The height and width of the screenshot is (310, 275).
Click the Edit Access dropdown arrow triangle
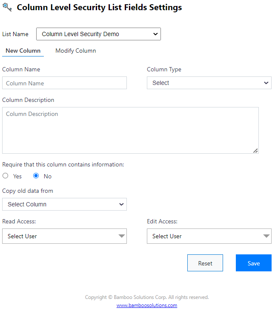(266, 236)
